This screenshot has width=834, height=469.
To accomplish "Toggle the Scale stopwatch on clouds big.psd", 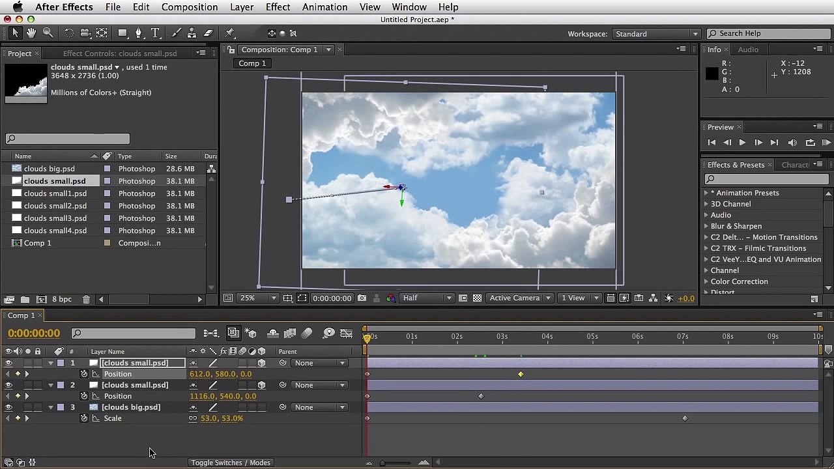I will point(84,418).
